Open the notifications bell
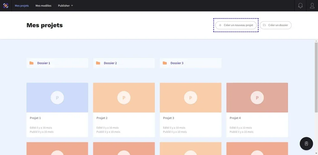318x155 pixels. (300, 6)
